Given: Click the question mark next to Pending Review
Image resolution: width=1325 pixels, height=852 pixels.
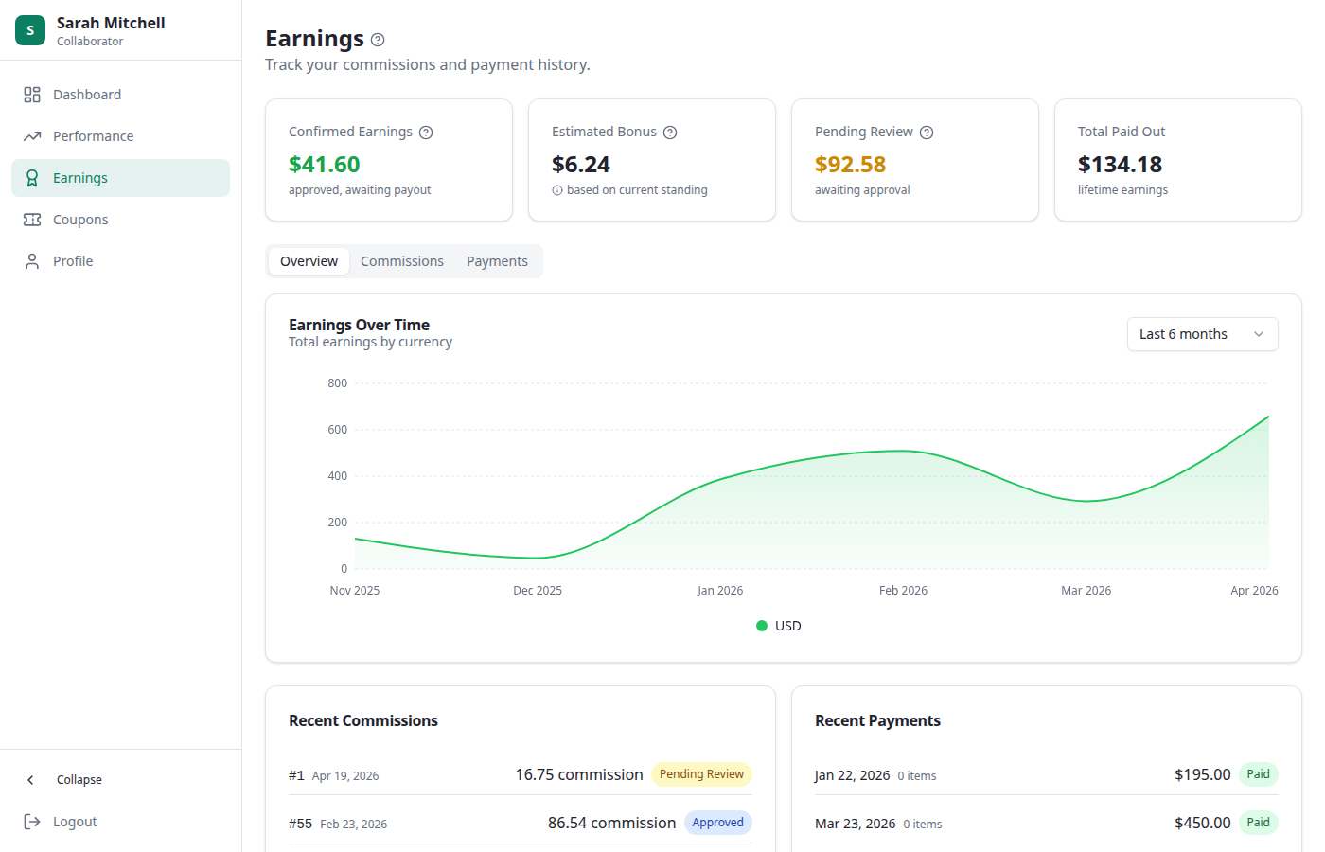Looking at the screenshot, I should coord(927,133).
